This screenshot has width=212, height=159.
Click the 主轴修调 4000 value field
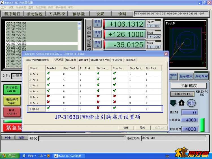[x=190, y=120]
